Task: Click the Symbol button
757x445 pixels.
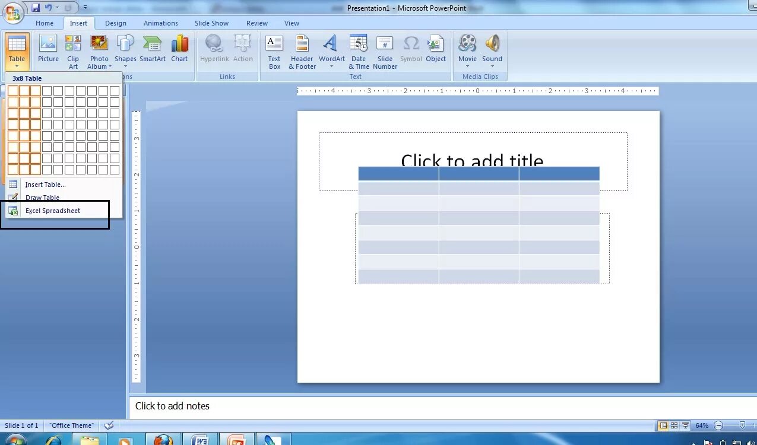Action: (411, 49)
